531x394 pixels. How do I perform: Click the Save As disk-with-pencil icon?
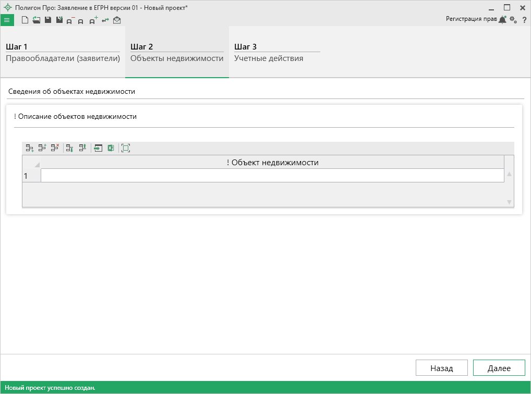(59, 20)
